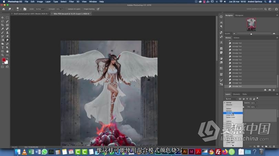
Task: Select the Gradient tool
Action: point(2,40)
